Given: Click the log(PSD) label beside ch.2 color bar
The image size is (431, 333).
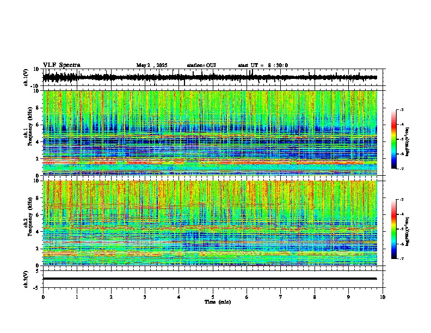Looking at the screenshot, I should [408, 232].
